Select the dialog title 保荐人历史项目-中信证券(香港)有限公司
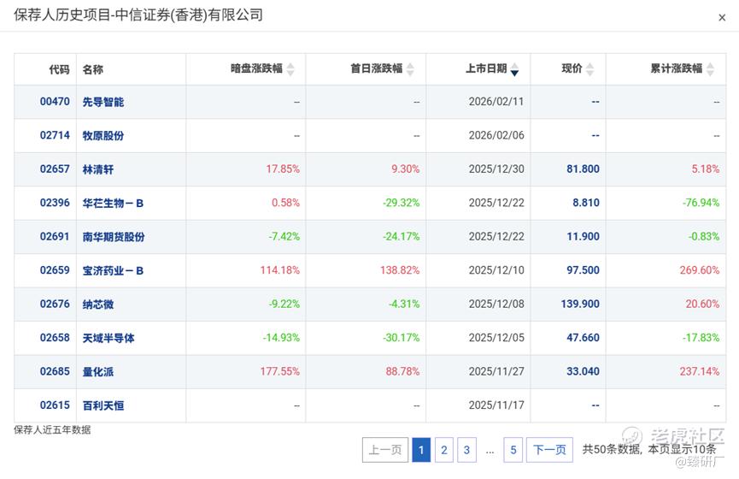739x479 pixels. [x=138, y=15]
